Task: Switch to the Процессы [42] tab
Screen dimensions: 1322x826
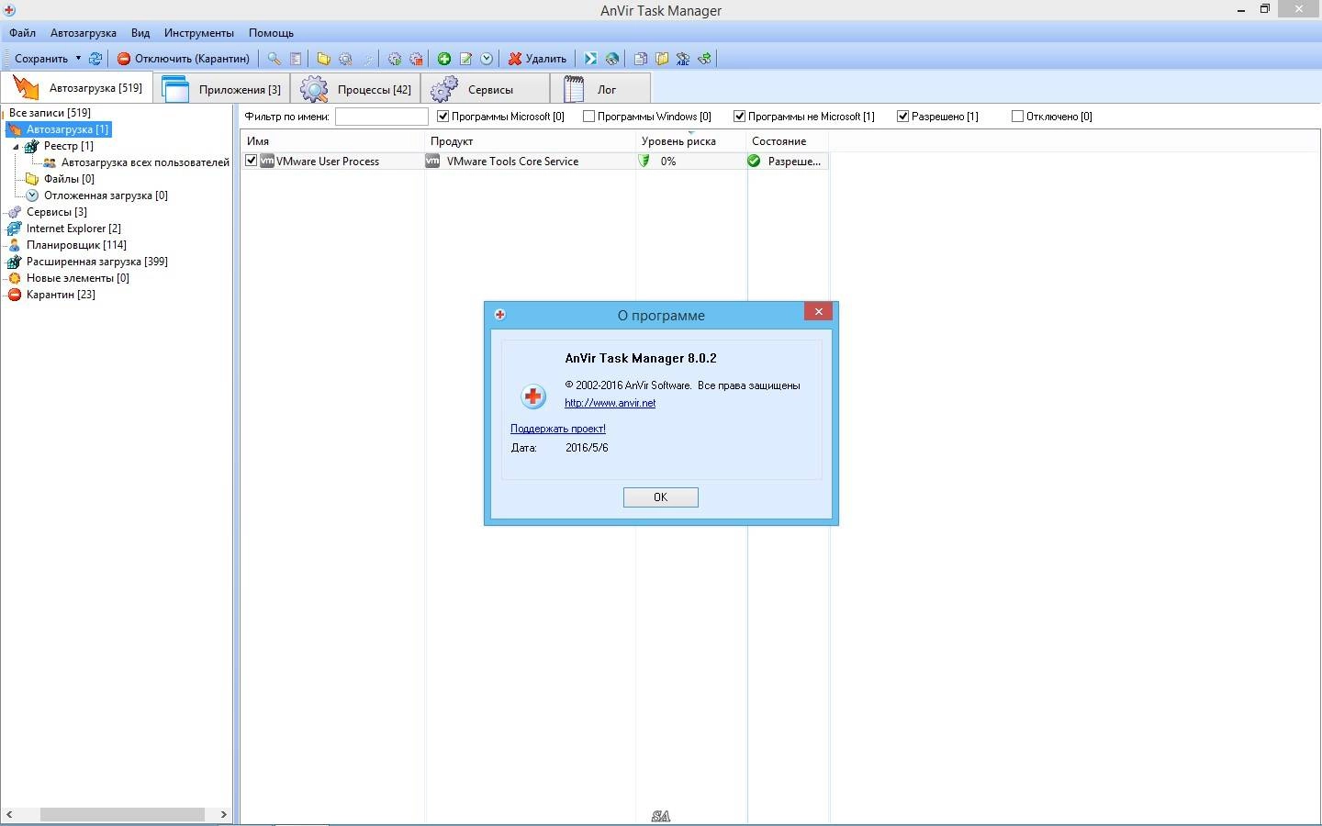Action: coord(356,89)
